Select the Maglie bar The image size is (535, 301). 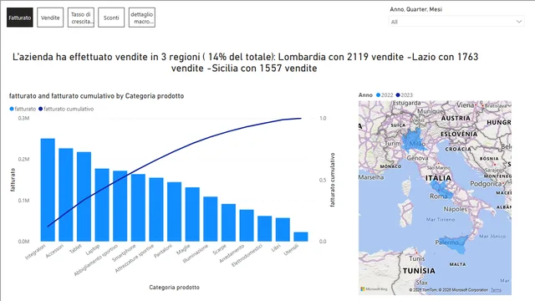(x=192, y=214)
